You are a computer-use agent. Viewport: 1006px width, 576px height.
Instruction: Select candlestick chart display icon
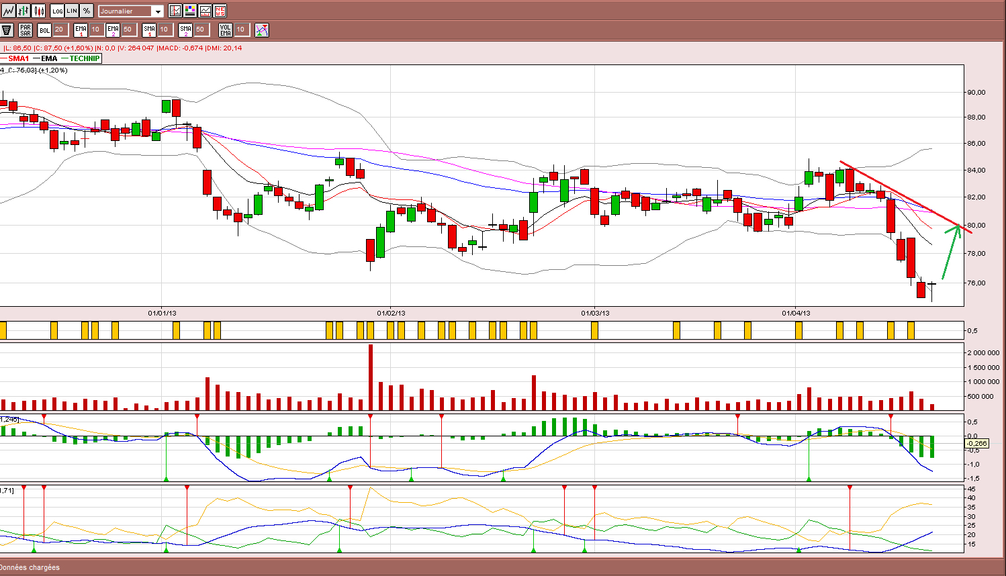point(38,11)
